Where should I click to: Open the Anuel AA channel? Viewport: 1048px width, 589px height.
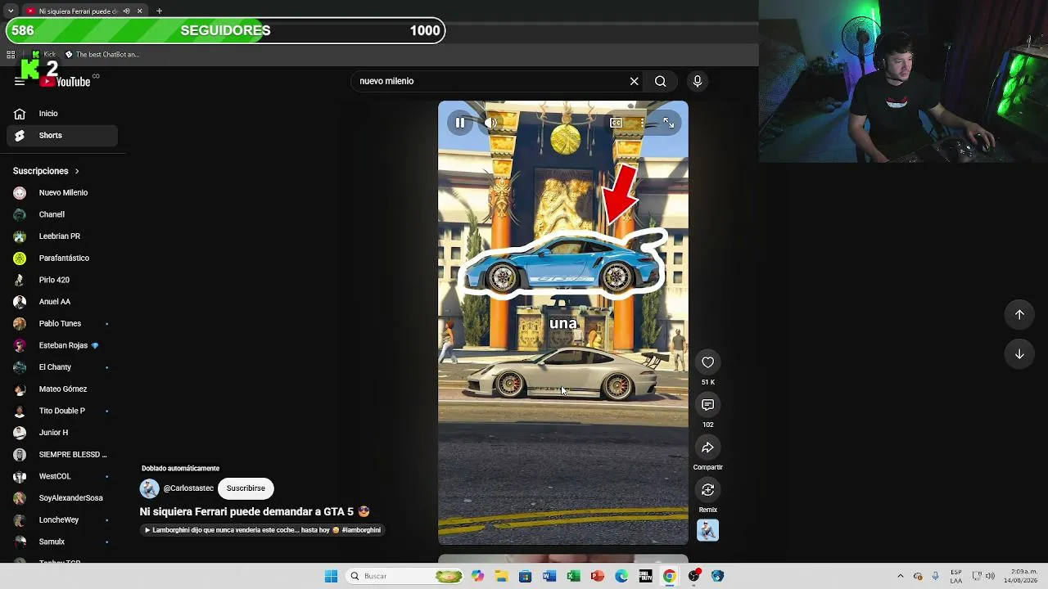(x=62, y=302)
